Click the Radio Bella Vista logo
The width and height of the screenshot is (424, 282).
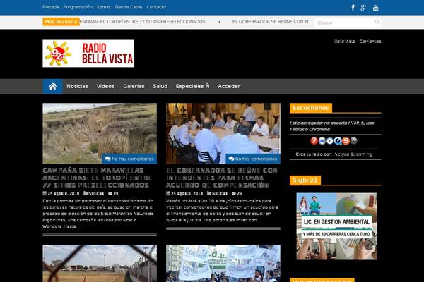88,54
